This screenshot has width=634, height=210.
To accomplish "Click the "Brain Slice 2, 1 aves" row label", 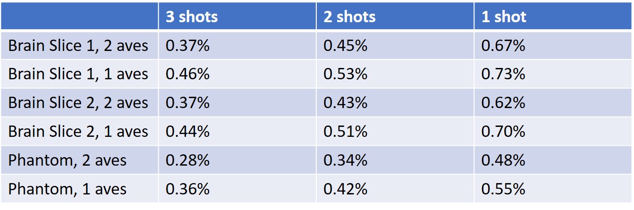I will (x=78, y=131).
